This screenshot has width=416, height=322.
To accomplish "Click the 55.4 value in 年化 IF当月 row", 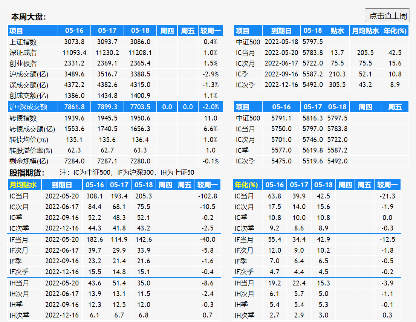I will point(274,240).
